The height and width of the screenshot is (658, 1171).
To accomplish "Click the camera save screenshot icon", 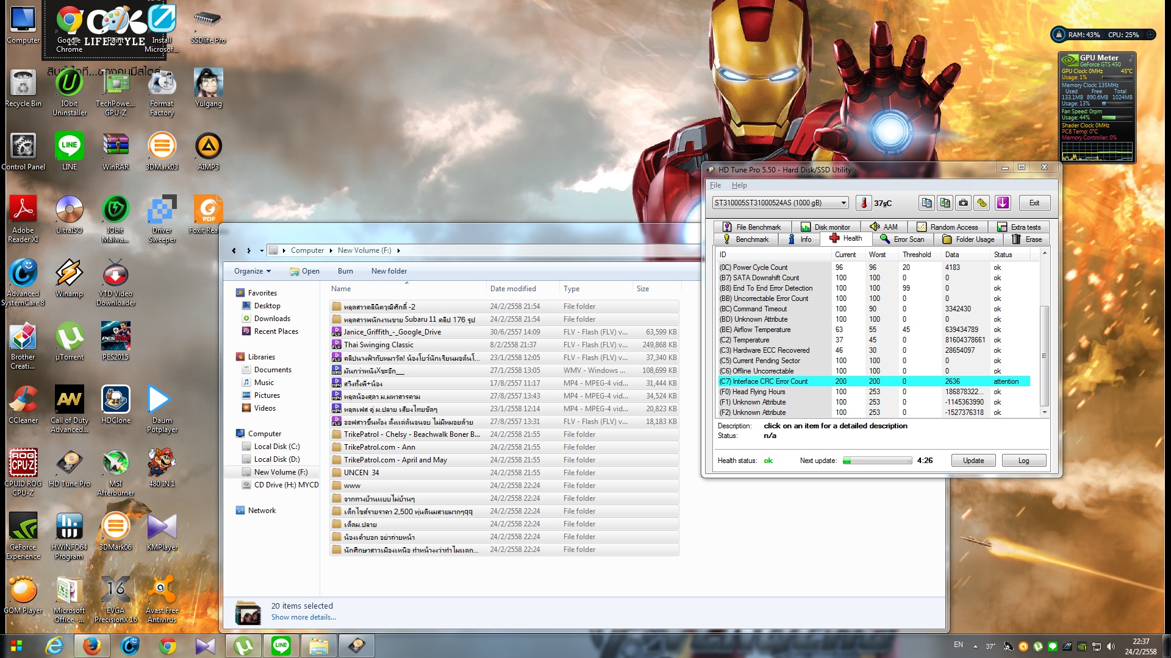I will [963, 203].
